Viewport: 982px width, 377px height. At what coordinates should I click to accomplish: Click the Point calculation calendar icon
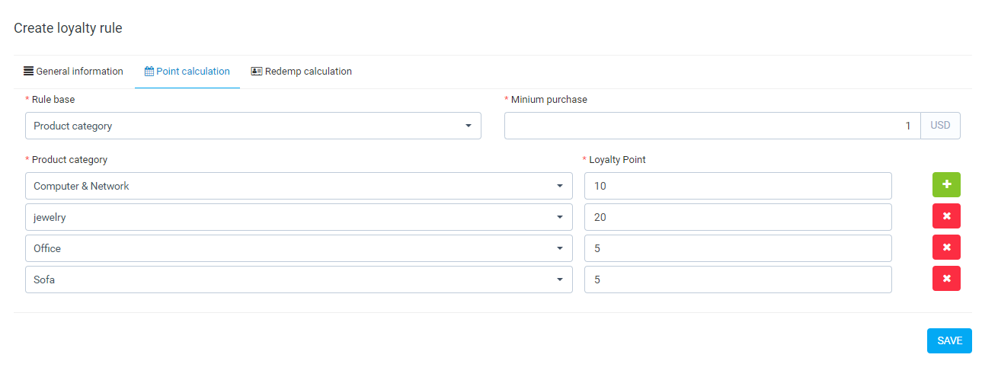pyautogui.click(x=149, y=72)
